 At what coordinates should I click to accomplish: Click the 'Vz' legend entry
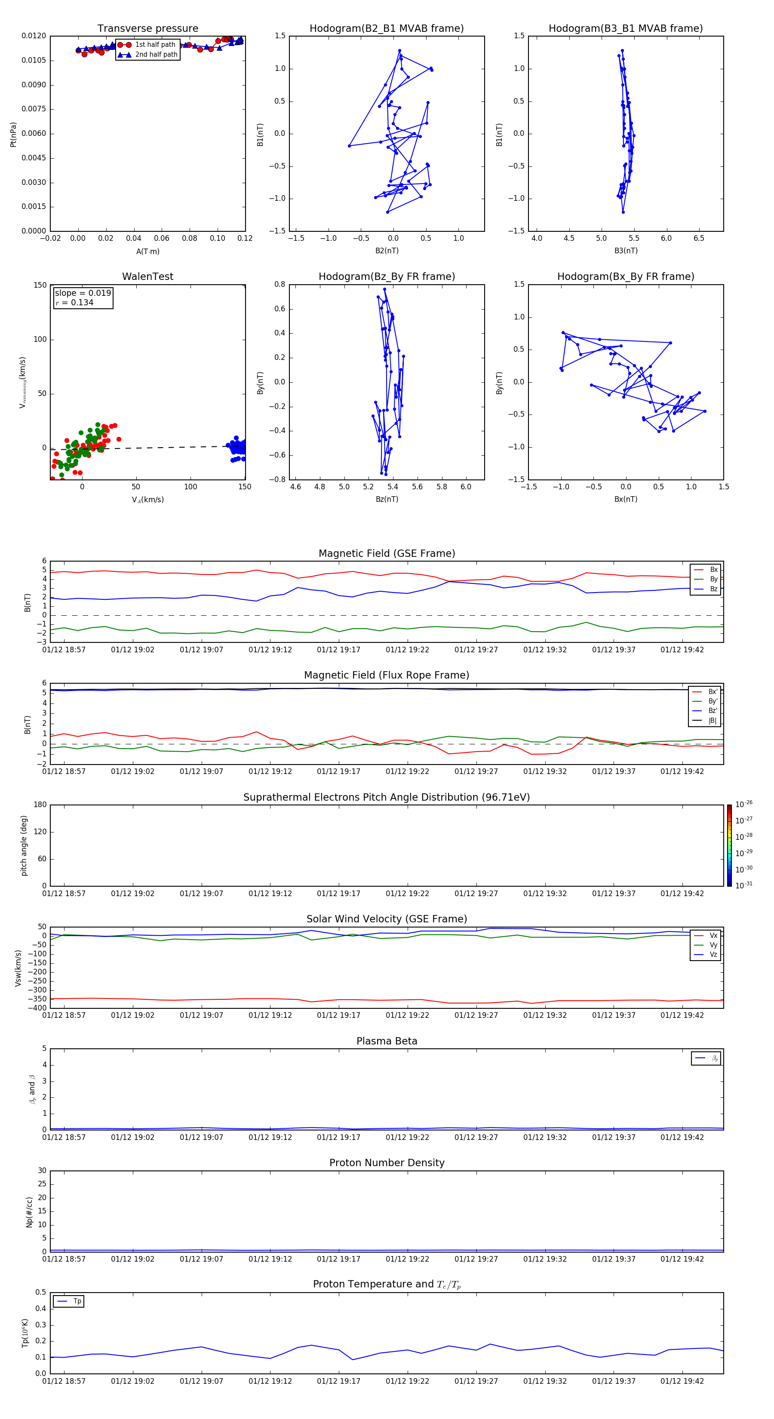(706, 955)
